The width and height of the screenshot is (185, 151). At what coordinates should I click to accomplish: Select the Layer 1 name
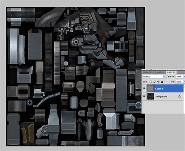point(159,89)
